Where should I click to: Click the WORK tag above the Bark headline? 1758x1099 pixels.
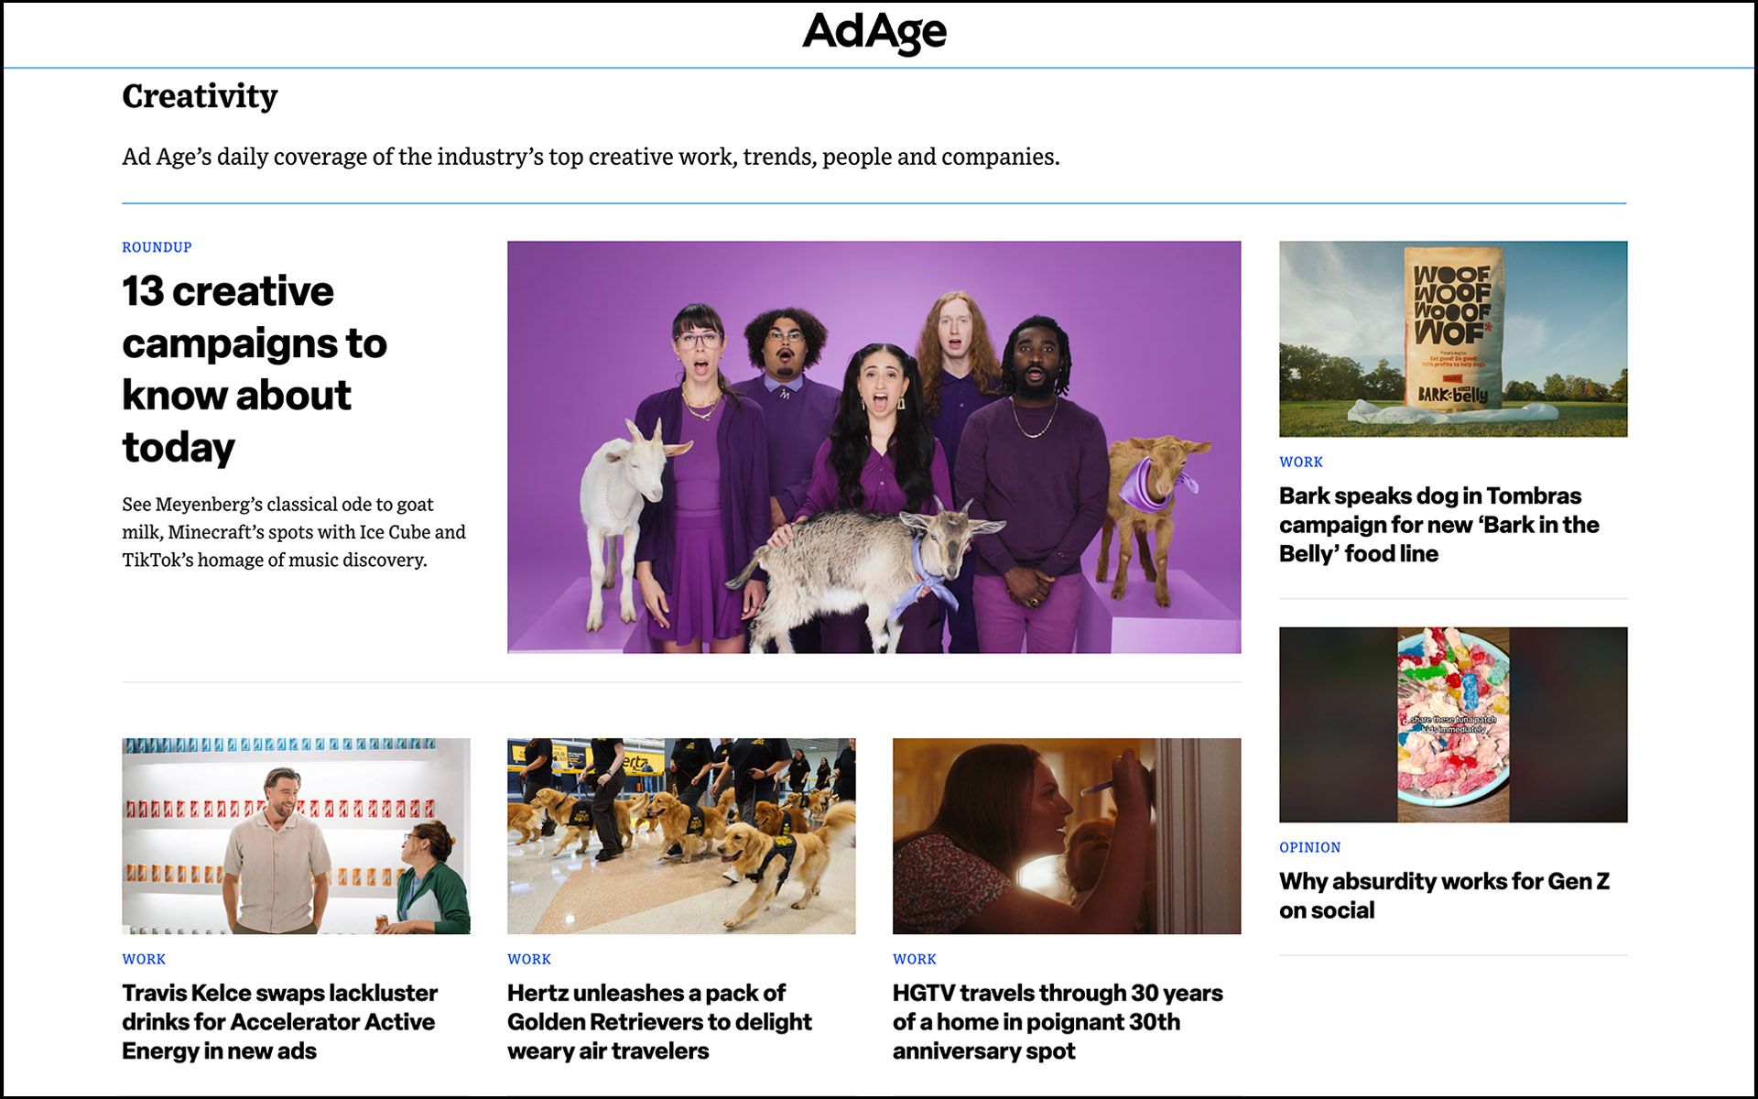pyautogui.click(x=1300, y=462)
